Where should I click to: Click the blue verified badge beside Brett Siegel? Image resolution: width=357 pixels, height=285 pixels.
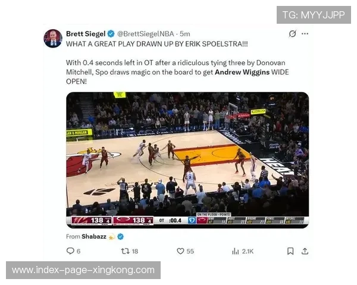[x=111, y=34]
